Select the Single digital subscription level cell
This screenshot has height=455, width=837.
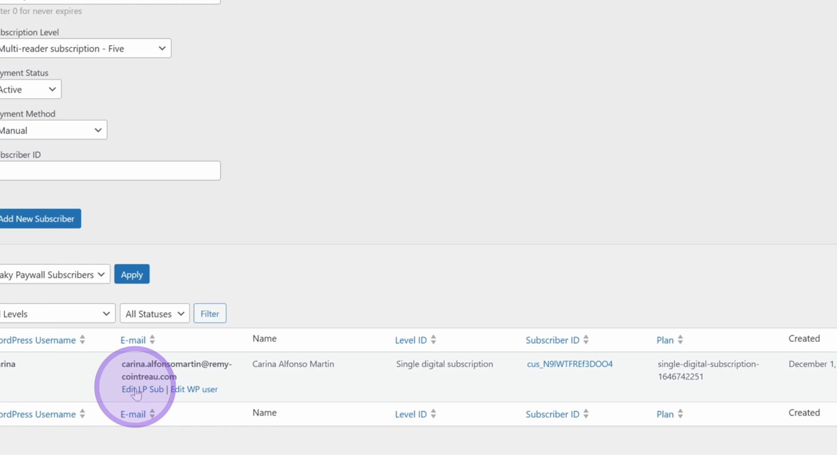(445, 364)
